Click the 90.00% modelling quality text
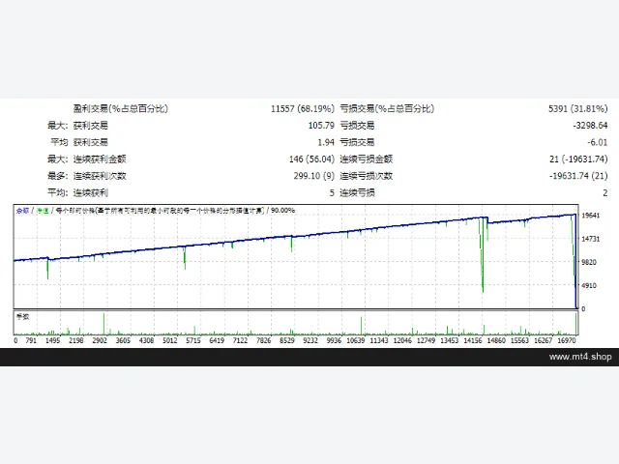This screenshot has height=464, width=619. click(282, 211)
